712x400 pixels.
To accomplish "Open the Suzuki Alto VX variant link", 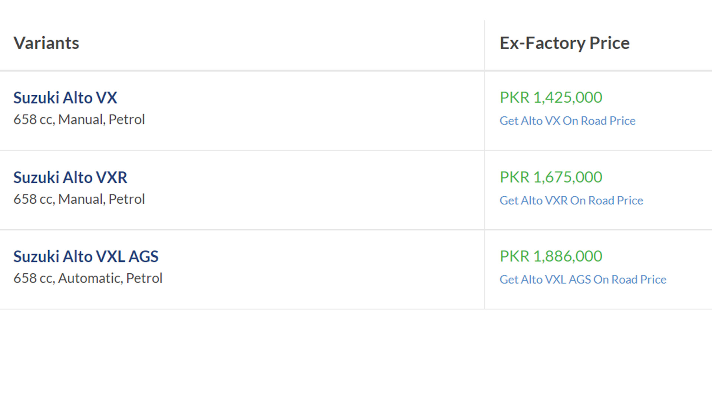I will pyautogui.click(x=65, y=98).
